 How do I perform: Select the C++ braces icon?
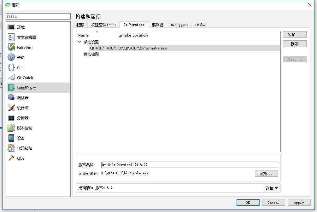(x=11, y=67)
